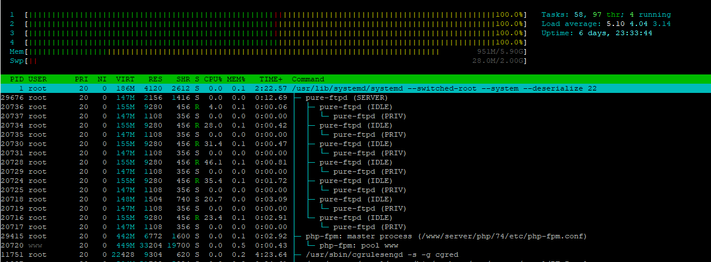
Task: Click the 2:22.57 TIME+ value
Action: pos(271,88)
